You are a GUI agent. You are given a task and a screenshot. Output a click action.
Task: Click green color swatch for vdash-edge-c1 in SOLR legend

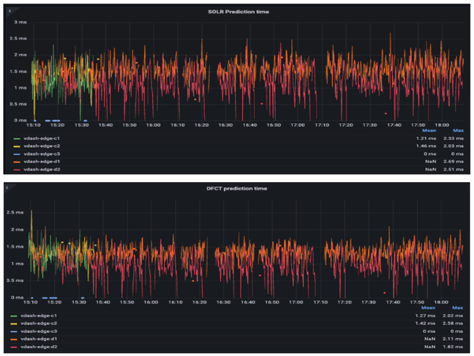17,138
